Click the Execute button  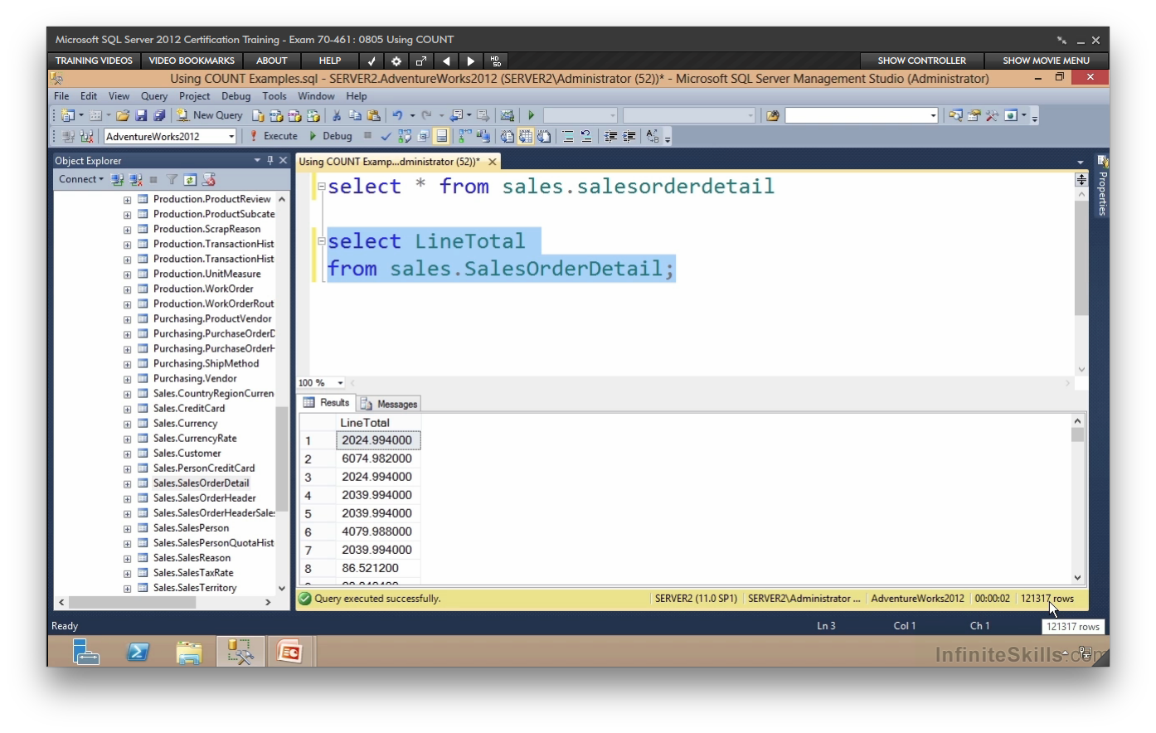(273, 136)
